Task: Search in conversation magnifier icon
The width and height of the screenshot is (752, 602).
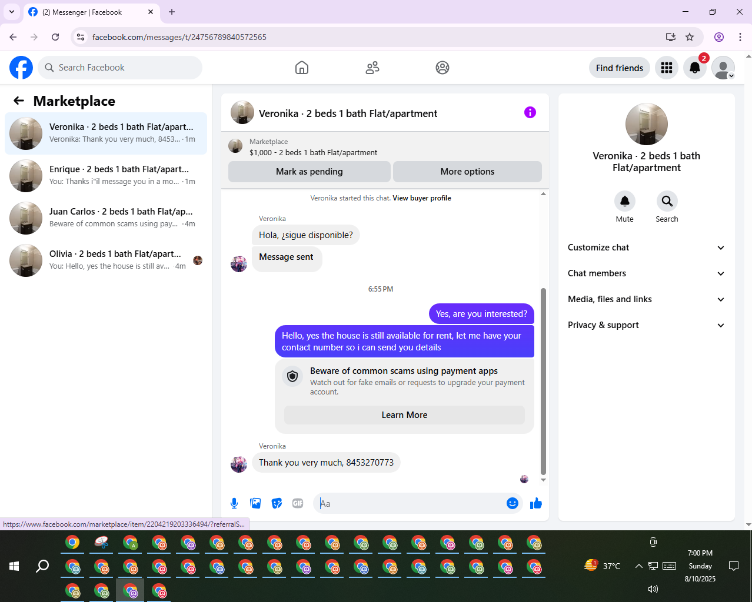Action: click(x=667, y=201)
